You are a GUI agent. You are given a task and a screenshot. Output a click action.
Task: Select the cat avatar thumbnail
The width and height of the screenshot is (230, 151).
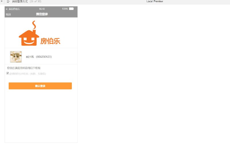click(16, 57)
